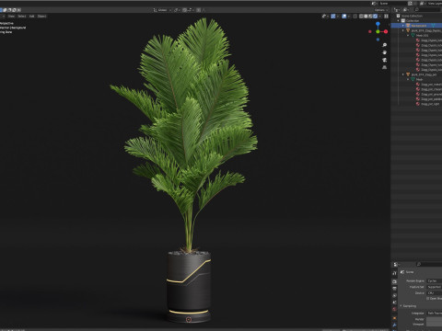Click the pan view hand icon
The image size is (442, 331).
[x=384, y=52]
